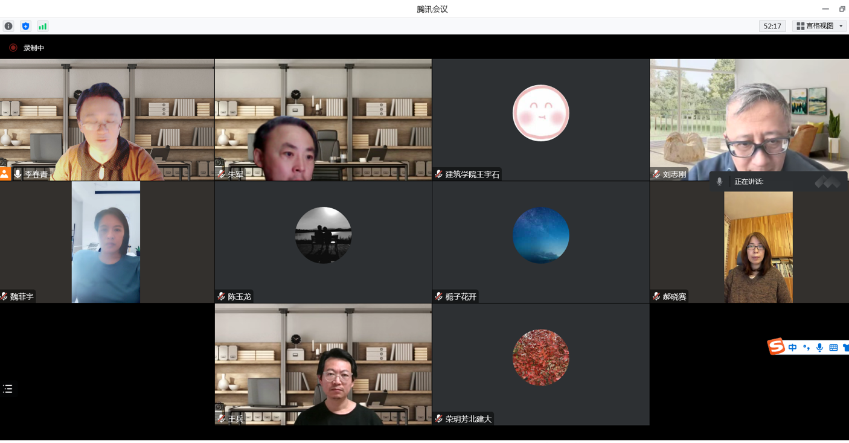Expand the grid view dropdown arrow
The width and height of the screenshot is (849, 443).
pos(841,26)
